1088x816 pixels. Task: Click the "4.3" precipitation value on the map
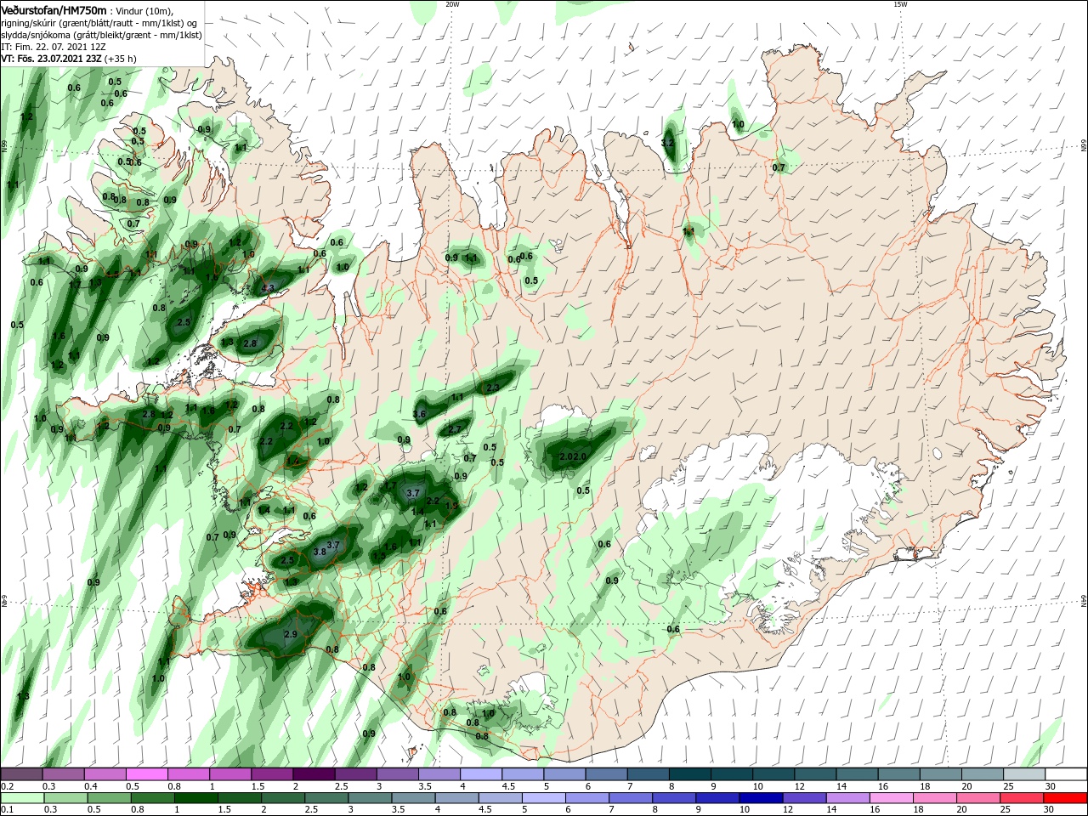tap(269, 288)
